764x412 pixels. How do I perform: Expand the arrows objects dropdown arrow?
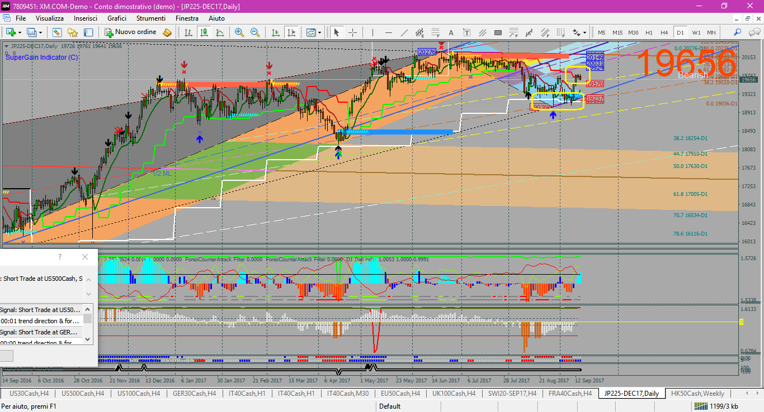tap(584, 32)
